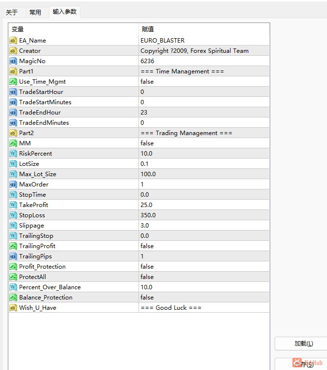
Task: Click the integer icon beside TradeStartHour
Action: point(13,92)
